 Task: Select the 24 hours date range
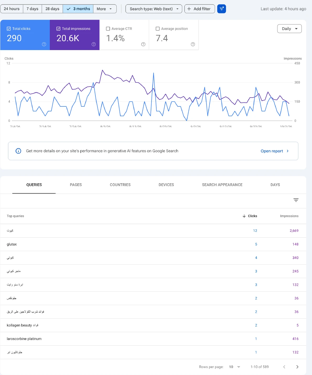pos(12,9)
